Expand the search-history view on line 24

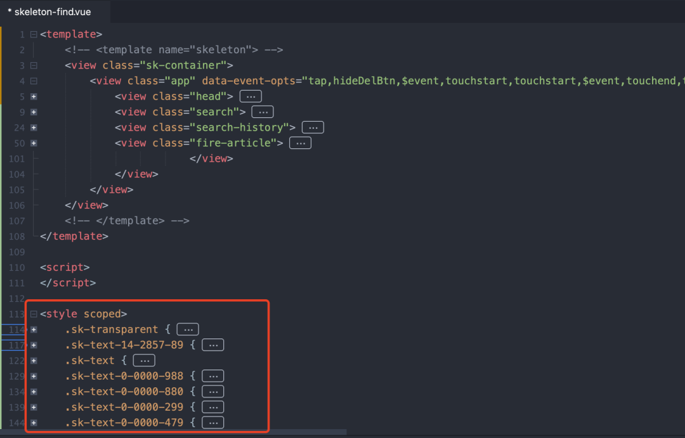[x=34, y=127]
